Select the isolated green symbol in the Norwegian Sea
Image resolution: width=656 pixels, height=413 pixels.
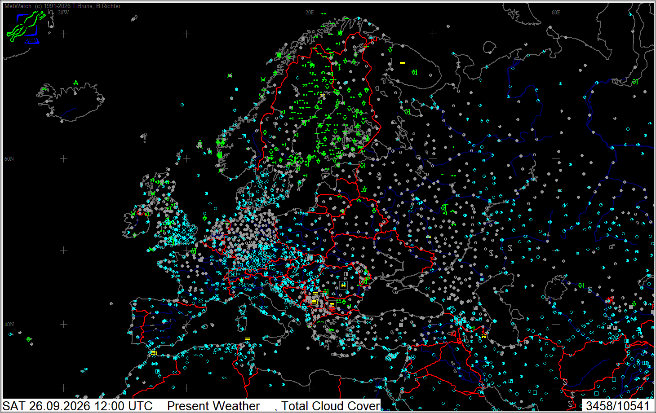click(x=230, y=75)
